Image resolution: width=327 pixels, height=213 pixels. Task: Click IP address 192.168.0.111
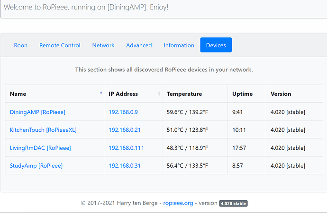pos(126,148)
